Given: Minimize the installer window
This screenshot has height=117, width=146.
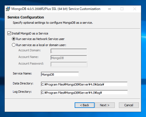Looking at the screenshot, I should [x=109, y=9].
